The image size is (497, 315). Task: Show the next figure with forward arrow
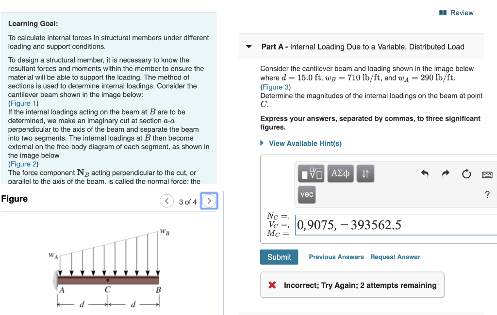pos(209,201)
